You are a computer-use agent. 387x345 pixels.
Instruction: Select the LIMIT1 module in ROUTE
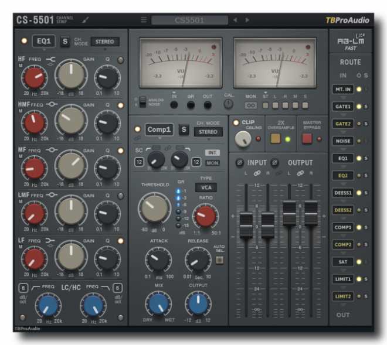343,279
